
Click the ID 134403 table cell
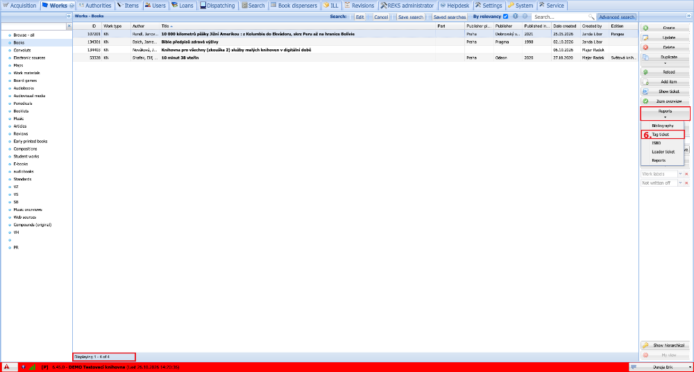[87, 49]
